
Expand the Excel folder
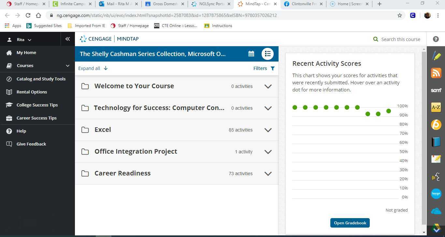pos(268,130)
